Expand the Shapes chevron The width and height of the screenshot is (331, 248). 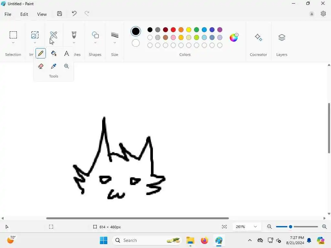click(x=95, y=43)
